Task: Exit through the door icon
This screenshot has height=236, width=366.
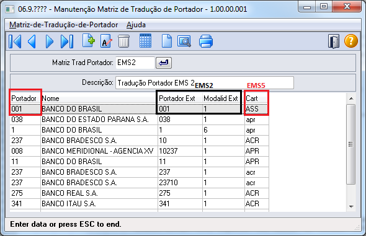Action: (334, 42)
